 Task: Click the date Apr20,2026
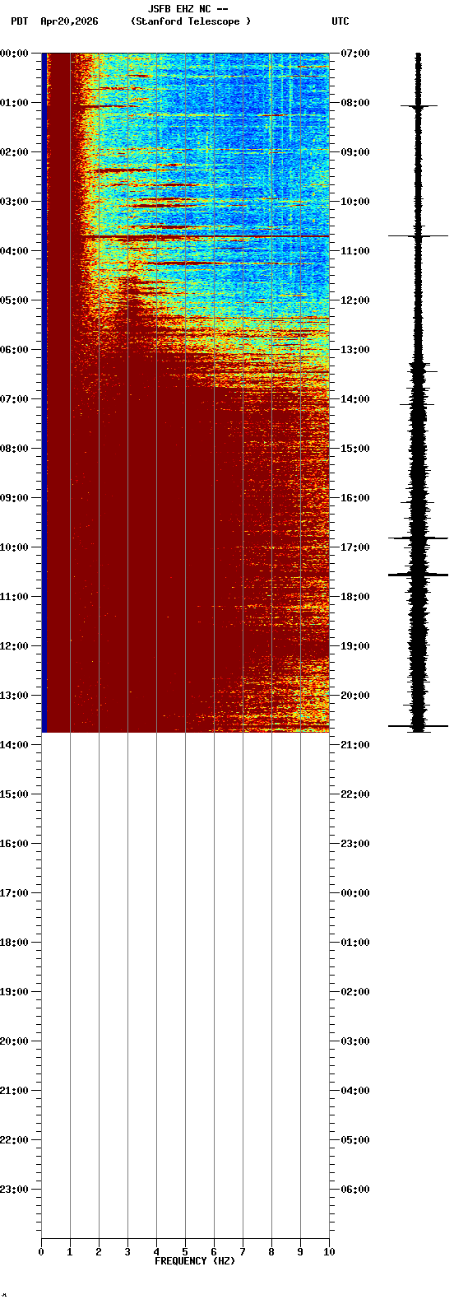[69, 21]
